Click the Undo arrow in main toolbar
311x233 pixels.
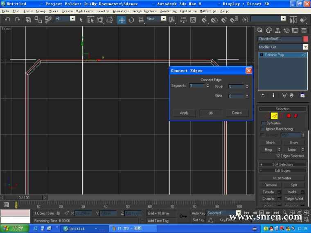click(x=7, y=19)
